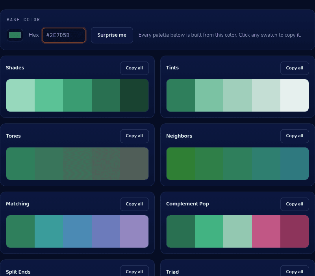This screenshot has width=315, height=276.
Task: Copy the grayest last swatch in Tones
Action: point(134,164)
